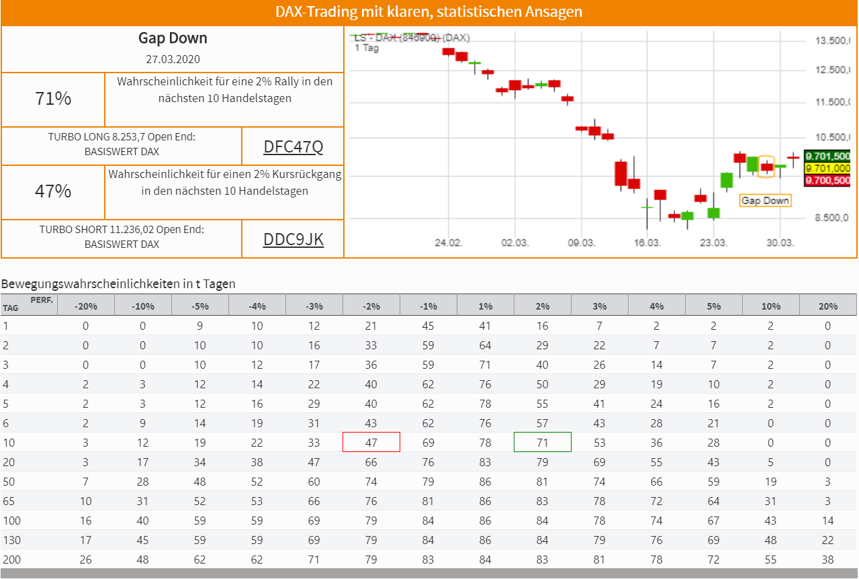The height and width of the screenshot is (579, 859).
Task: Click the 09.03. date on the chart axis
Action: pyautogui.click(x=582, y=242)
